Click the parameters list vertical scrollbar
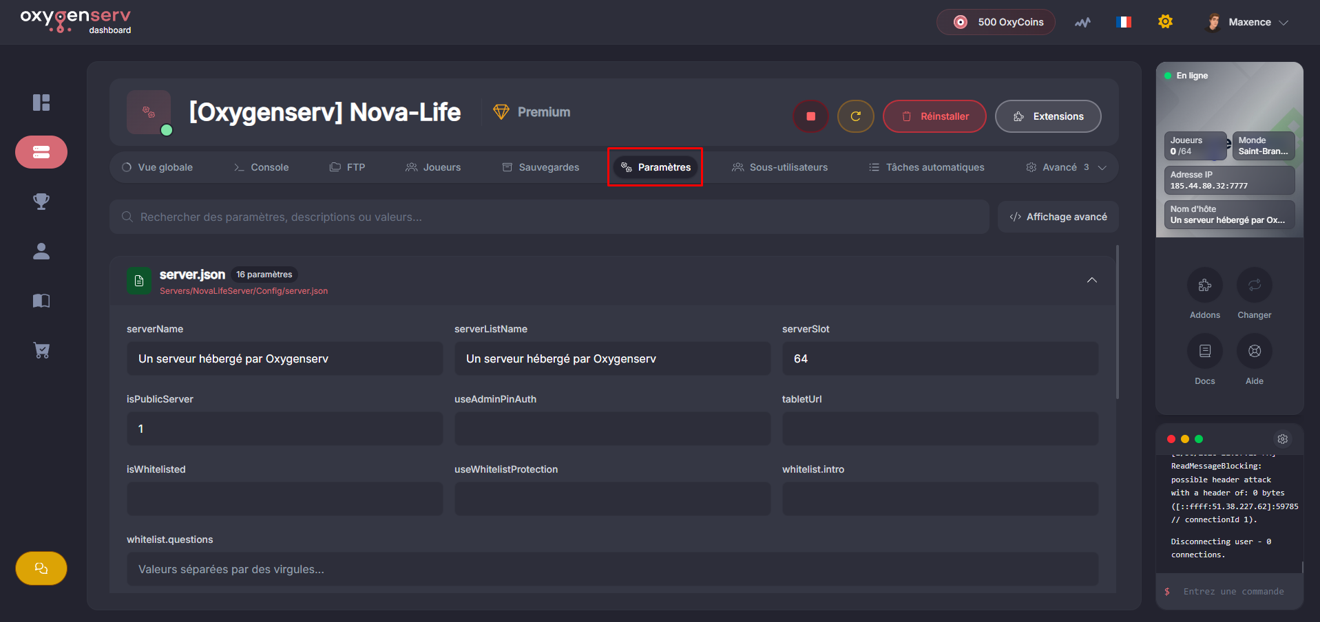The width and height of the screenshot is (1320, 622). point(1117,322)
